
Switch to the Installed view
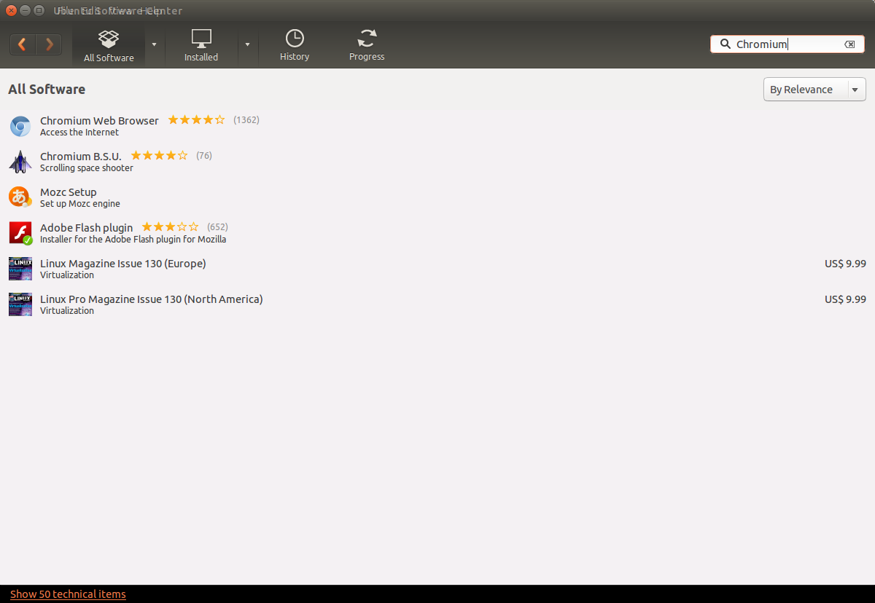point(201,45)
